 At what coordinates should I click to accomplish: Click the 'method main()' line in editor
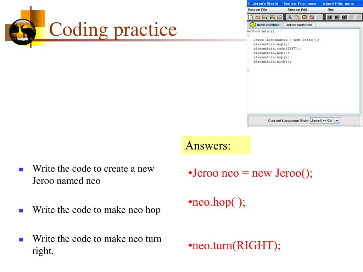click(x=261, y=31)
